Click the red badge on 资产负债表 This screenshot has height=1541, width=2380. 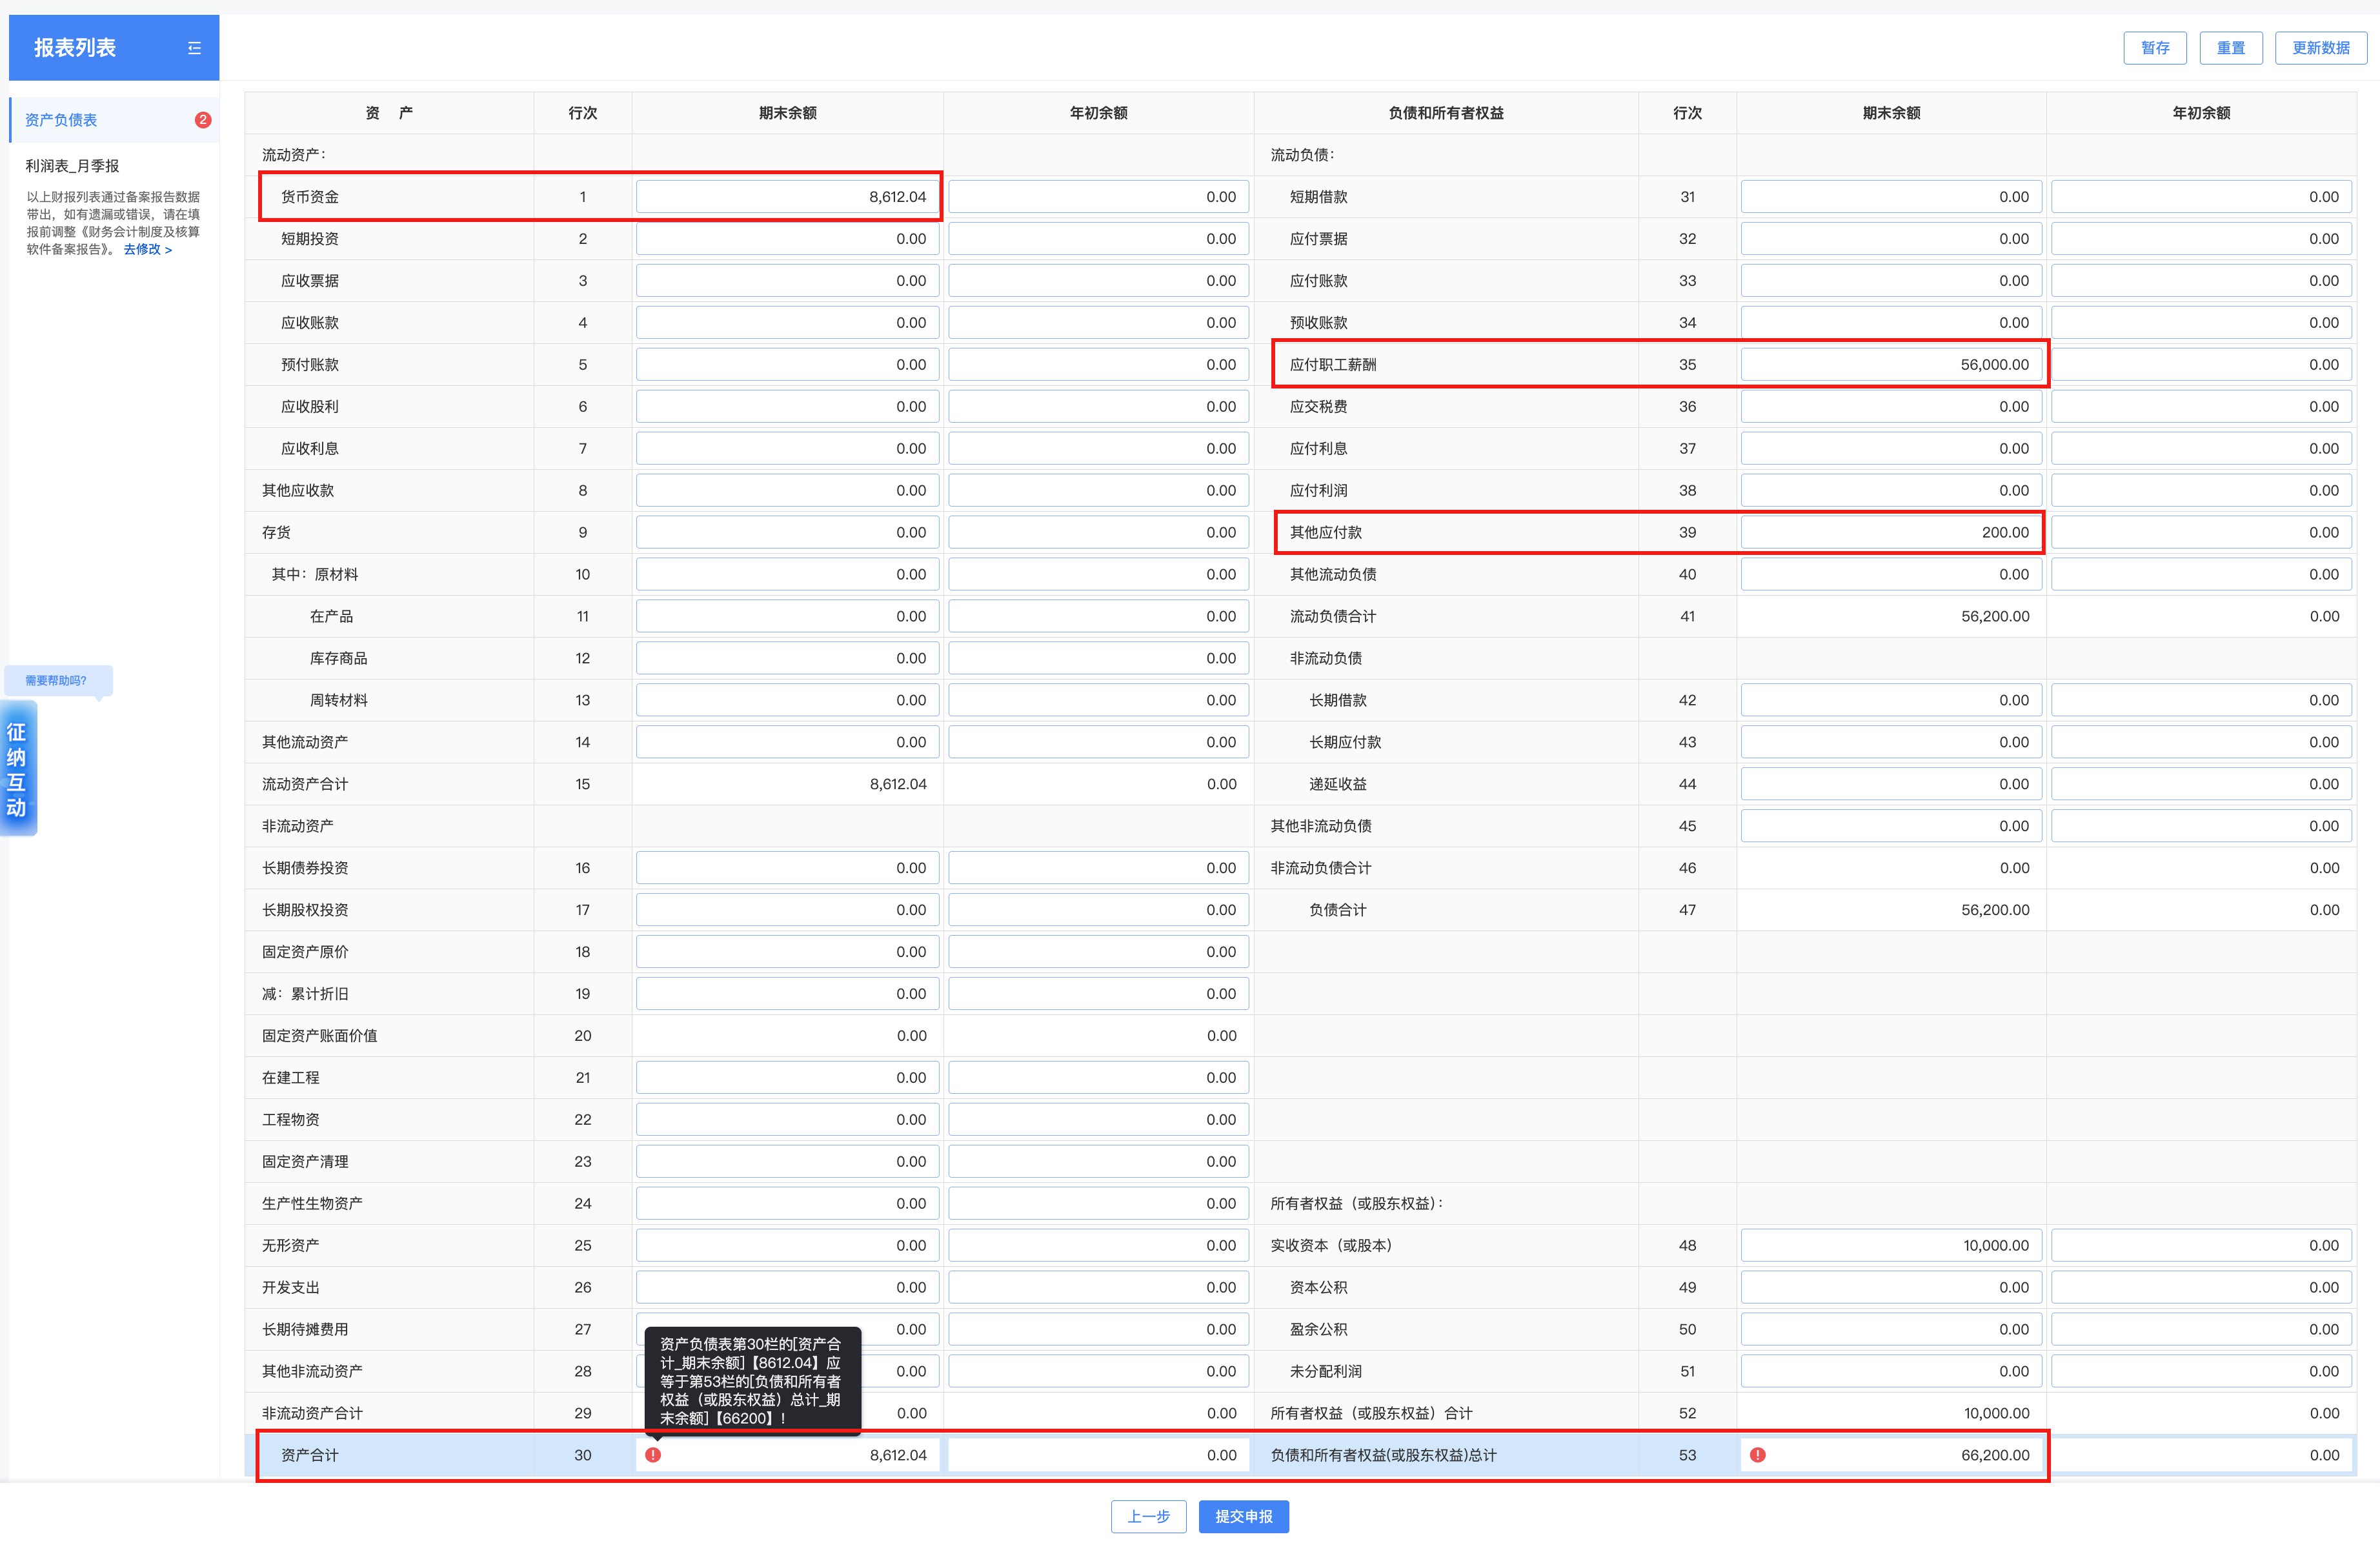203,120
